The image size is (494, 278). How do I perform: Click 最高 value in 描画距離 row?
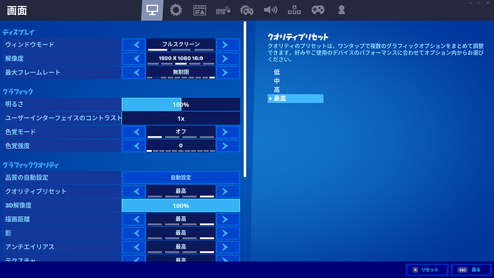click(181, 219)
